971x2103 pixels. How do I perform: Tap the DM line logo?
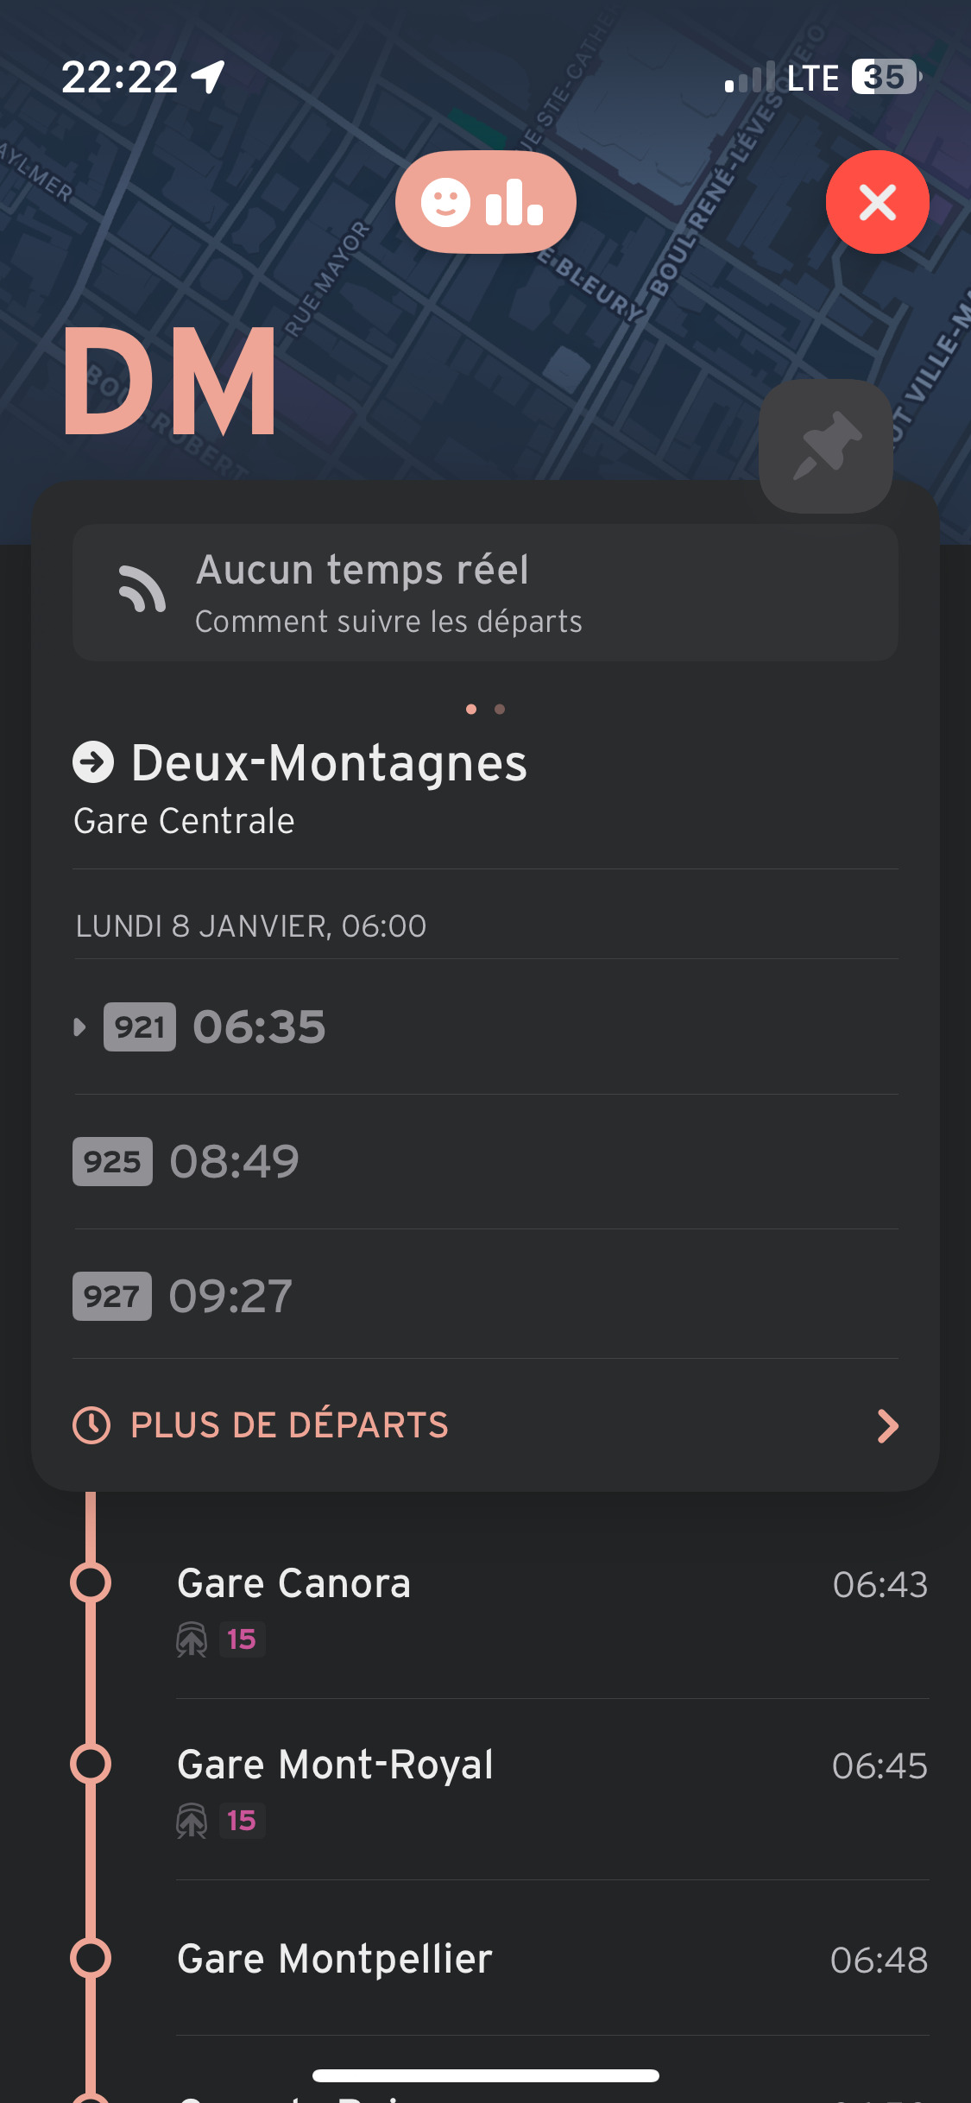(170, 382)
